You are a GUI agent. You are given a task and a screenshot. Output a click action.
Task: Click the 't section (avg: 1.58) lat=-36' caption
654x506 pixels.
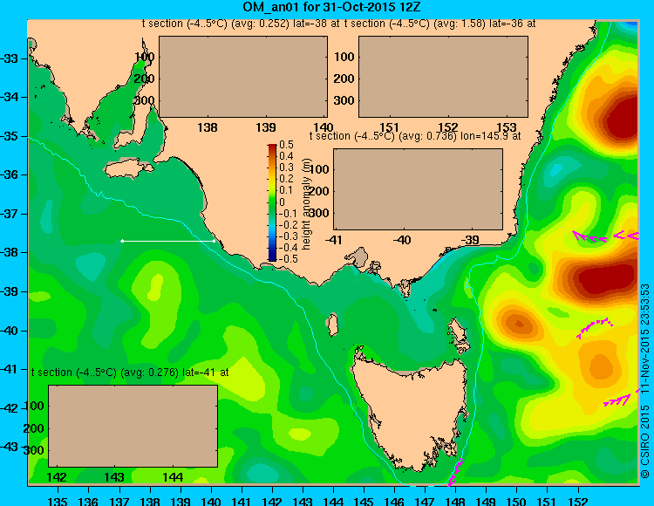point(440,24)
